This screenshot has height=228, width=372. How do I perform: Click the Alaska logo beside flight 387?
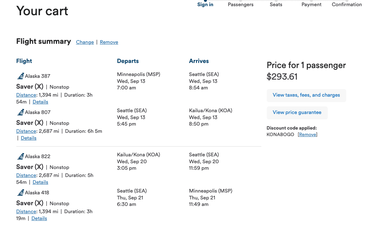click(20, 76)
